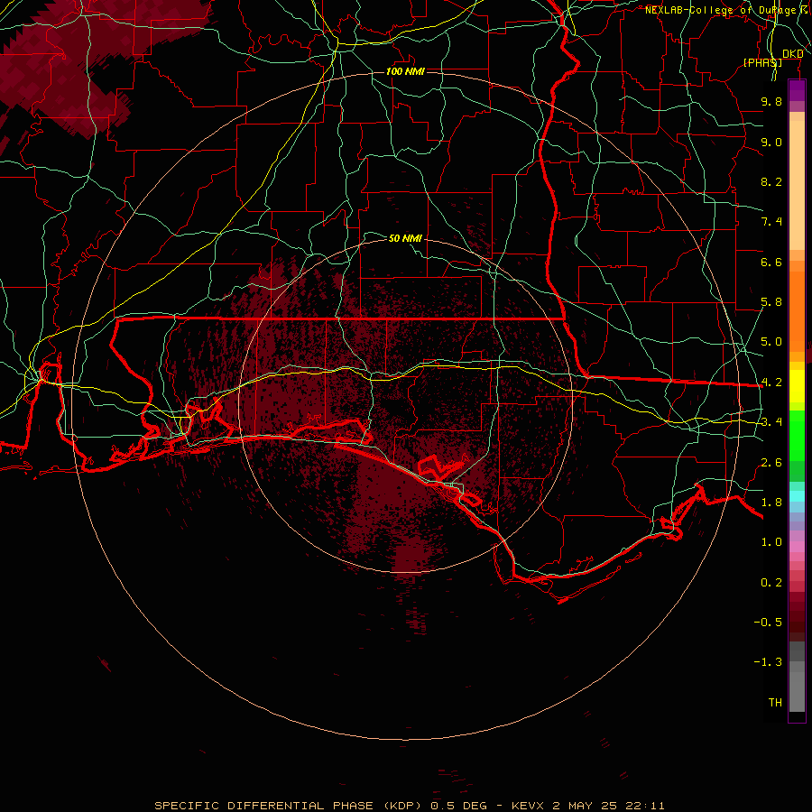The height and width of the screenshot is (812, 812).
Task: Click the gray bottom segment of the color bar
Action: click(x=797, y=687)
